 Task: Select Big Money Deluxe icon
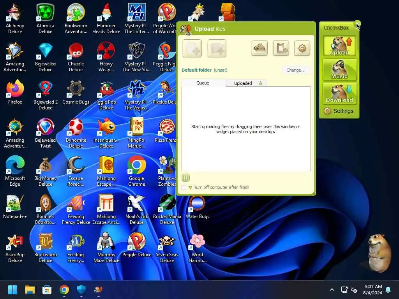[x=45, y=171]
